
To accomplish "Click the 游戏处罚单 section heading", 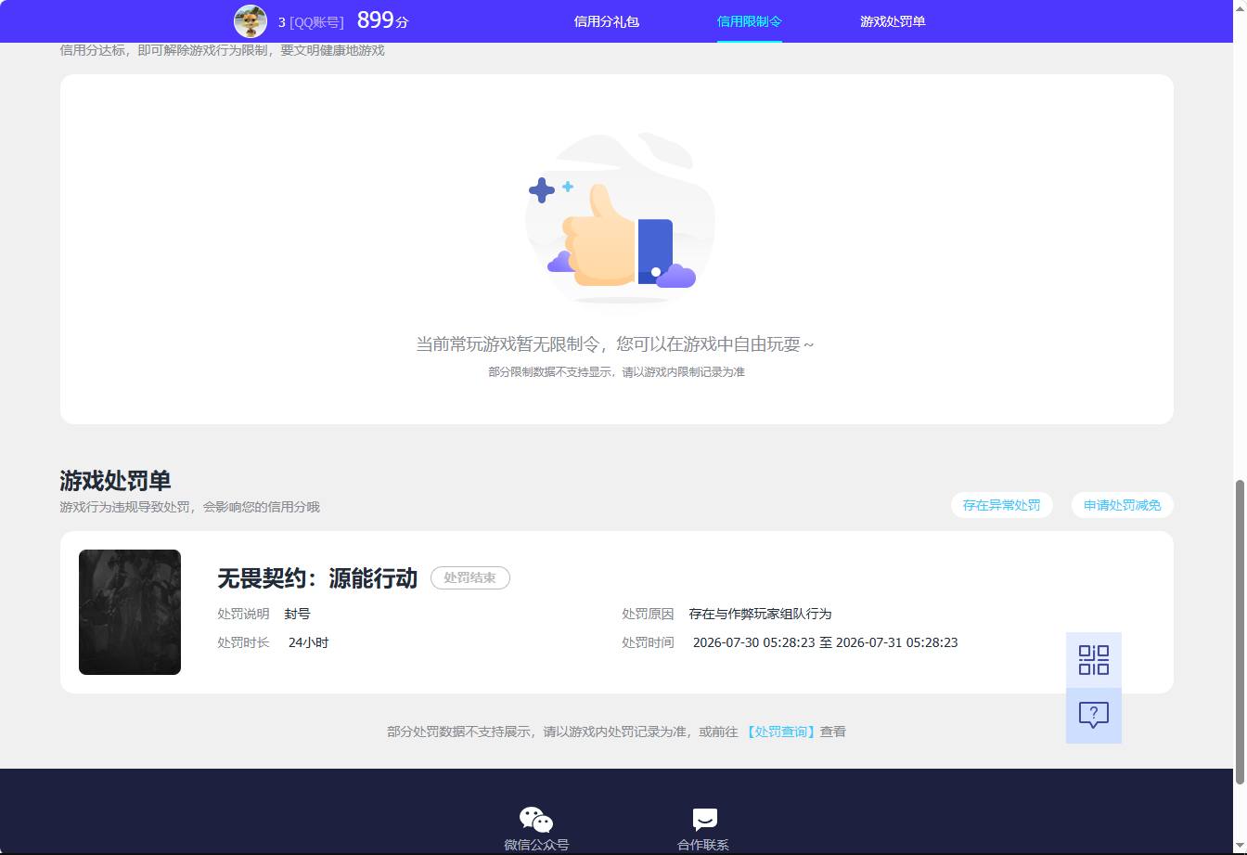I will point(115,481).
